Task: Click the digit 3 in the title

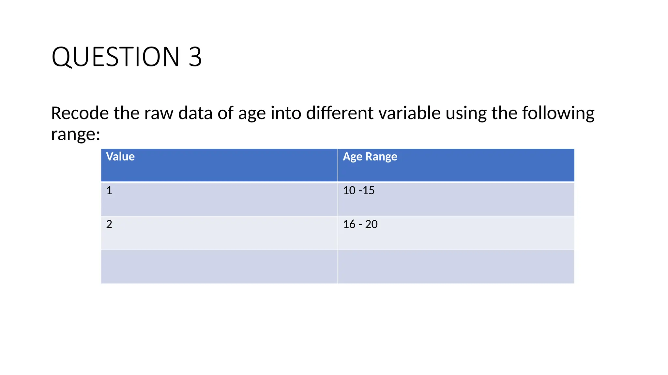Action: pyautogui.click(x=195, y=57)
